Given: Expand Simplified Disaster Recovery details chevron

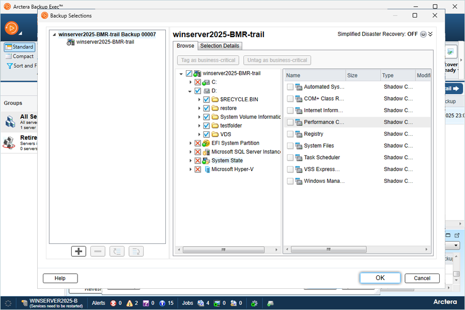Looking at the screenshot, I should point(430,34).
